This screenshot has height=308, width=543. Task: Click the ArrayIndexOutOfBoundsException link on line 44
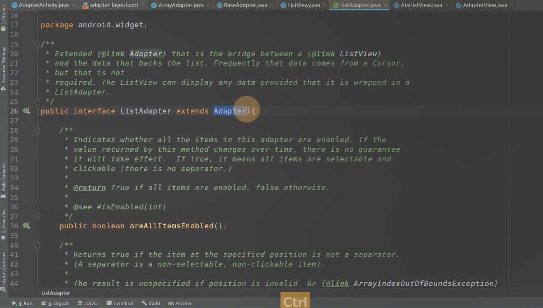point(423,283)
